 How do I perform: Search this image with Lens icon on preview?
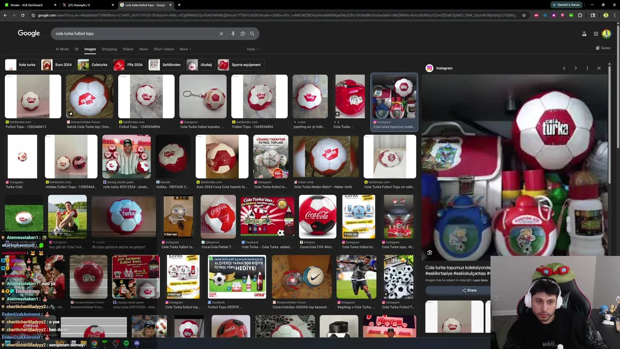[430, 253]
